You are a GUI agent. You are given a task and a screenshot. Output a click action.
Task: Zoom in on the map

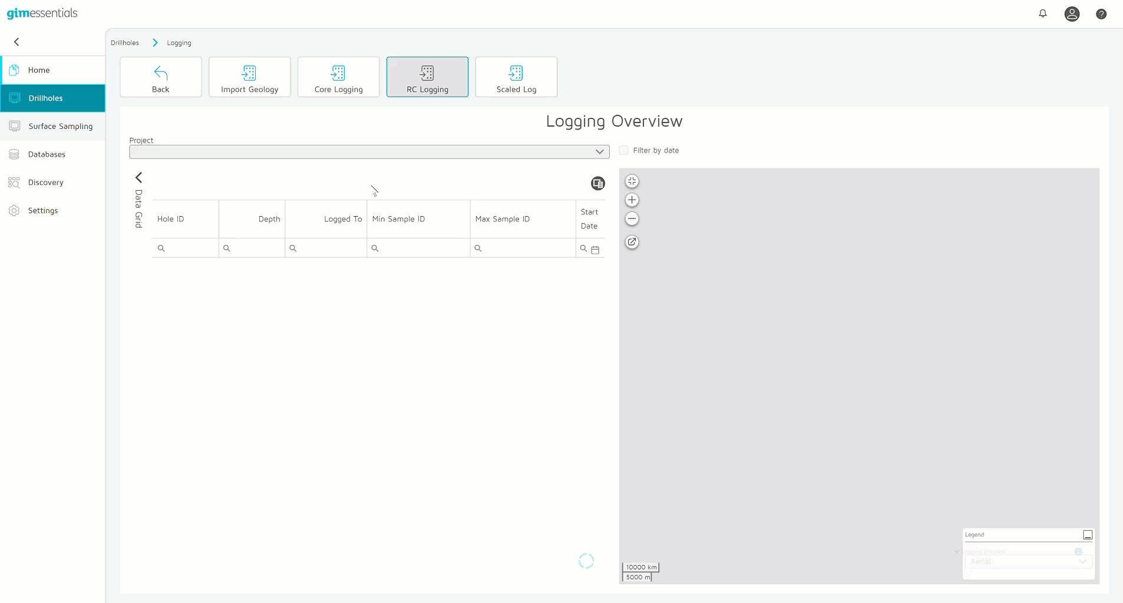[x=632, y=200]
